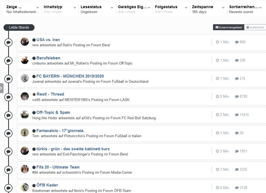The height and width of the screenshot is (193, 266).
Task: Click text '#84 antwortete auf schooontn's Posting im Forum Media-Corner'
Action: coord(82,172)
